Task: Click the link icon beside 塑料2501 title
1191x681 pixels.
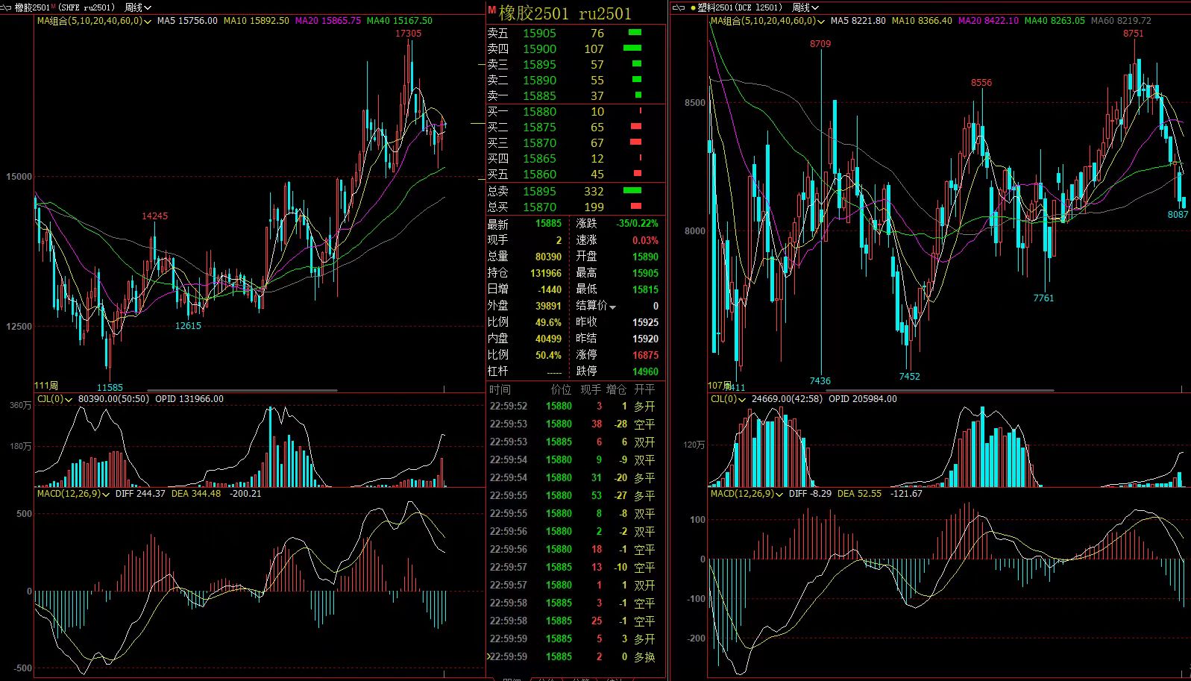Action: [679, 7]
